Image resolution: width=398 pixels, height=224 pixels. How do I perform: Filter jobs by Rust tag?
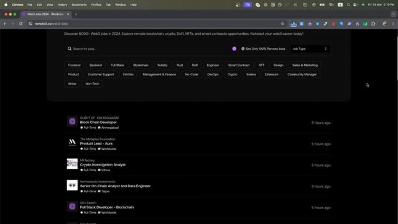(180, 65)
